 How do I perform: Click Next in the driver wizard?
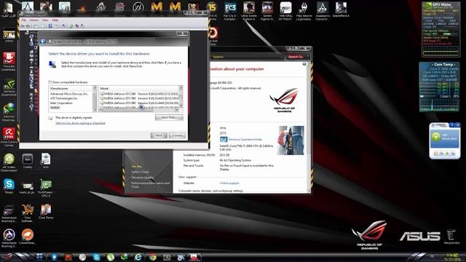click(159, 135)
